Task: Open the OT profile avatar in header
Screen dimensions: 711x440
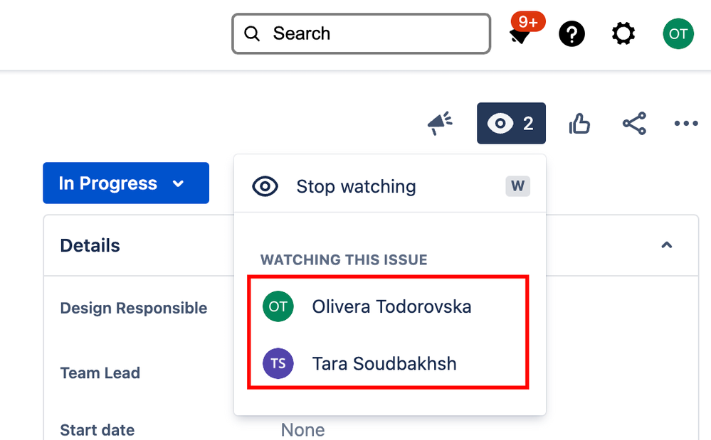Action: click(x=678, y=33)
